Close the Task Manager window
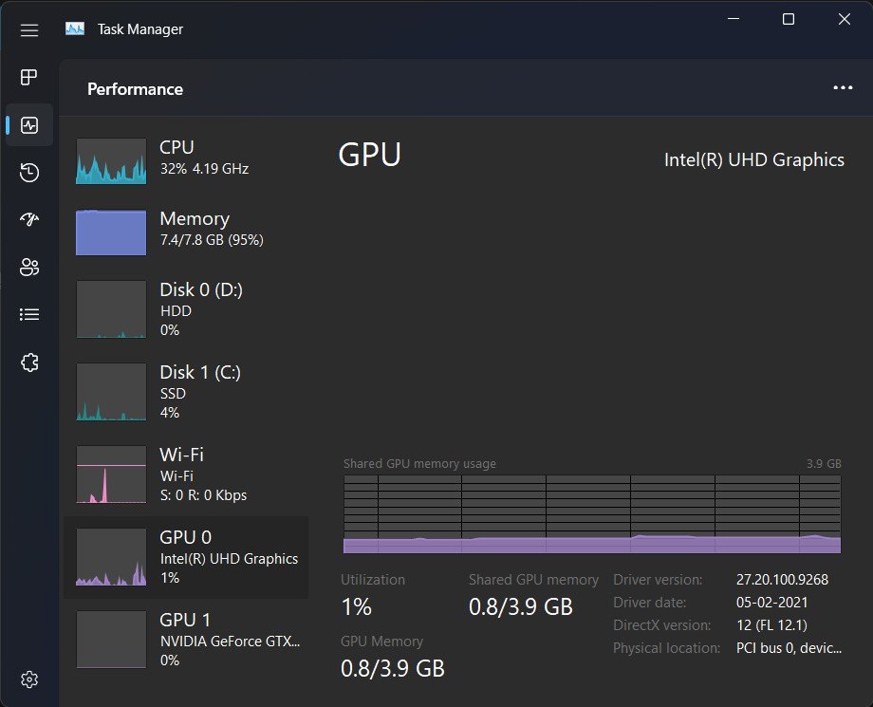Viewport: 873px width, 707px height. [844, 19]
